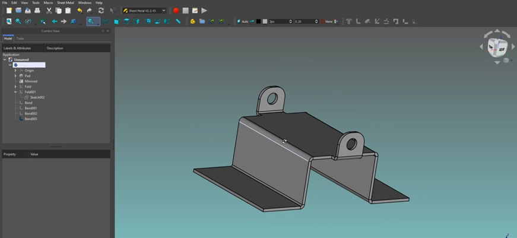This screenshot has height=238, width=517.
Task: Click the Cut scissors icon
Action: pyautogui.click(x=49, y=11)
